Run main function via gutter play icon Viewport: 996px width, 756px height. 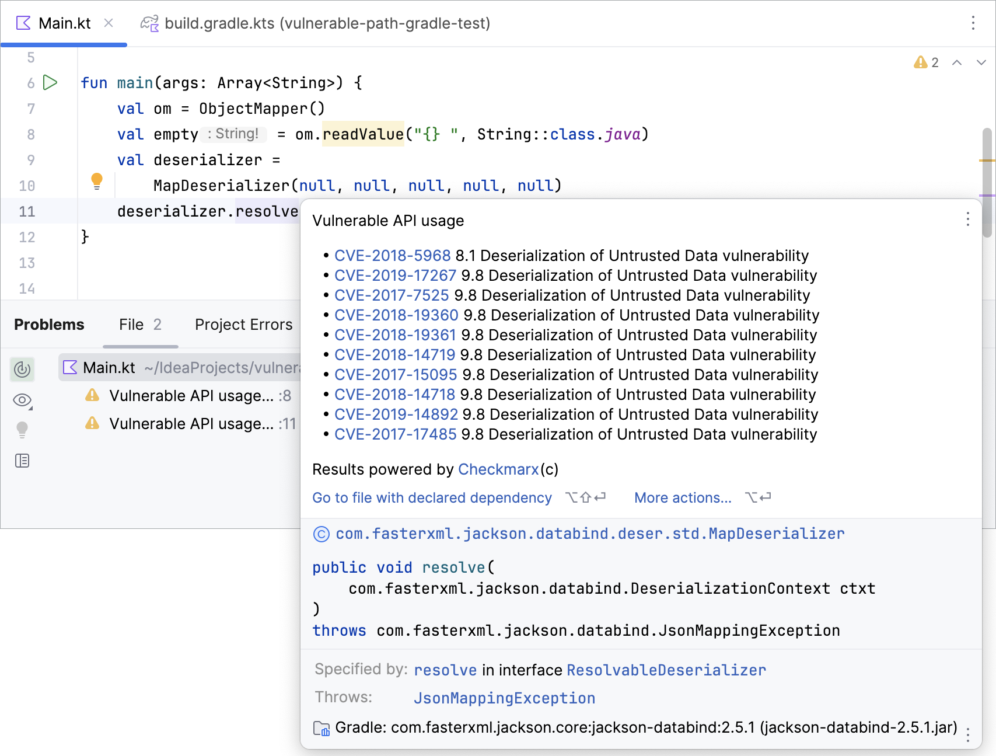pos(51,83)
